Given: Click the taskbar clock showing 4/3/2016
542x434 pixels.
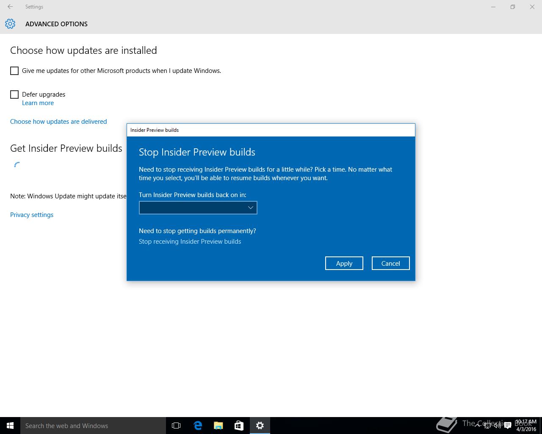Looking at the screenshot, I should (526, 426).
